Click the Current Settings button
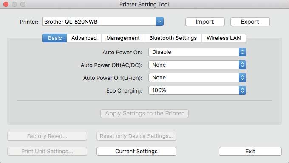Image resolution: width=289 pixels, height=163 pixels. pyautogui.click(x=136, y=151)
